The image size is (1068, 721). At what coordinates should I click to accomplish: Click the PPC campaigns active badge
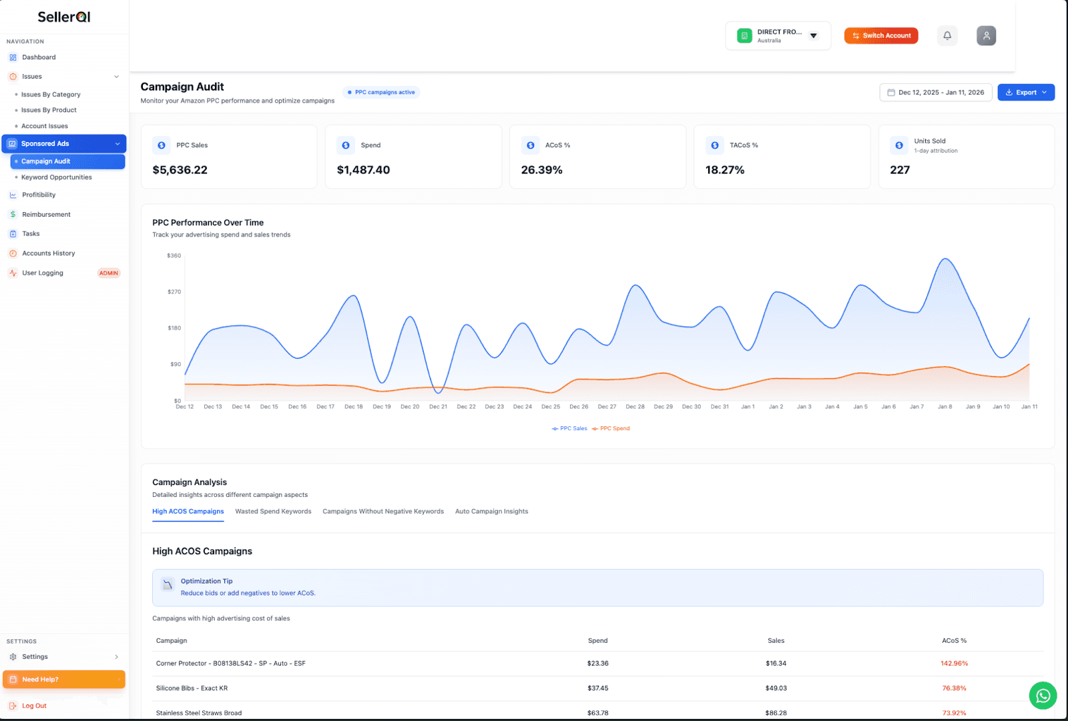(381, 93)
